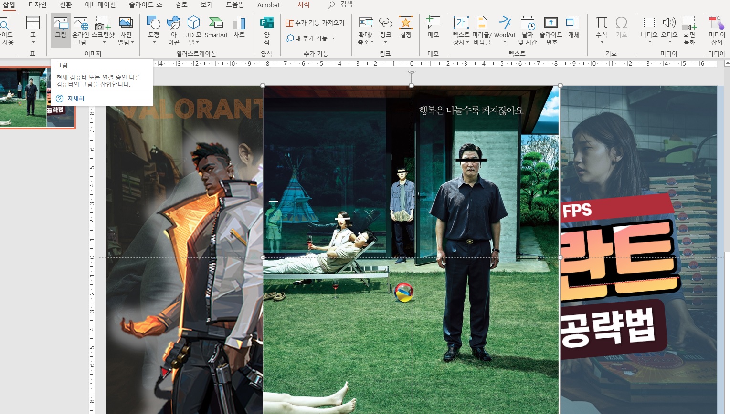The height and width of the screenshot is (414, 730).
Task: Click the top-left corner handle of selected picture
Action: pos(263,86)
